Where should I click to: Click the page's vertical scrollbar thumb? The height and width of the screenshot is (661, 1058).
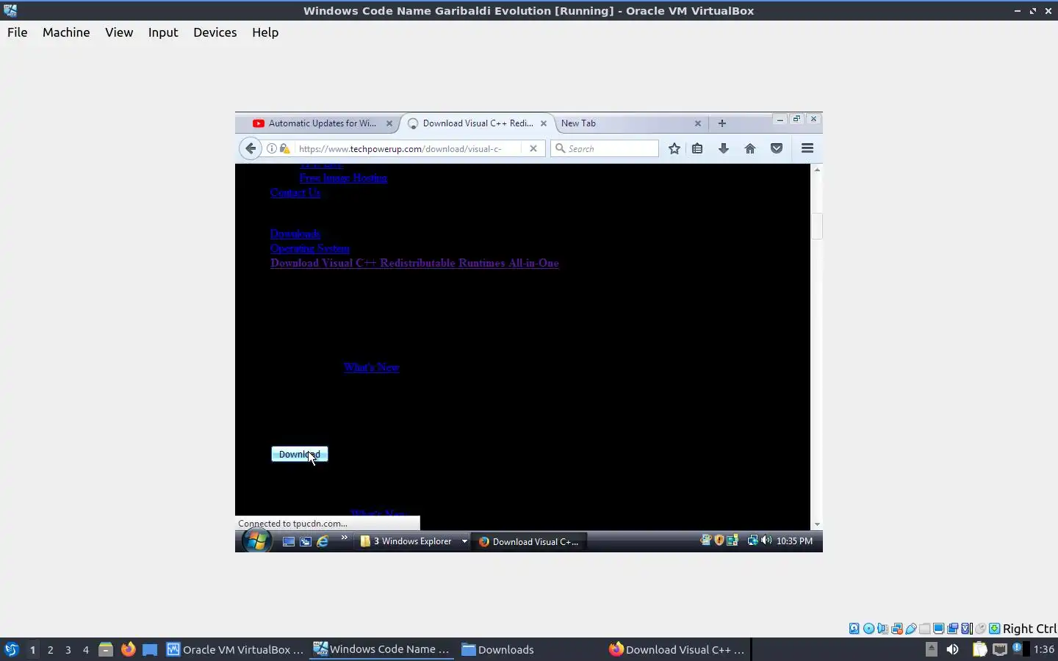point(817,225)
